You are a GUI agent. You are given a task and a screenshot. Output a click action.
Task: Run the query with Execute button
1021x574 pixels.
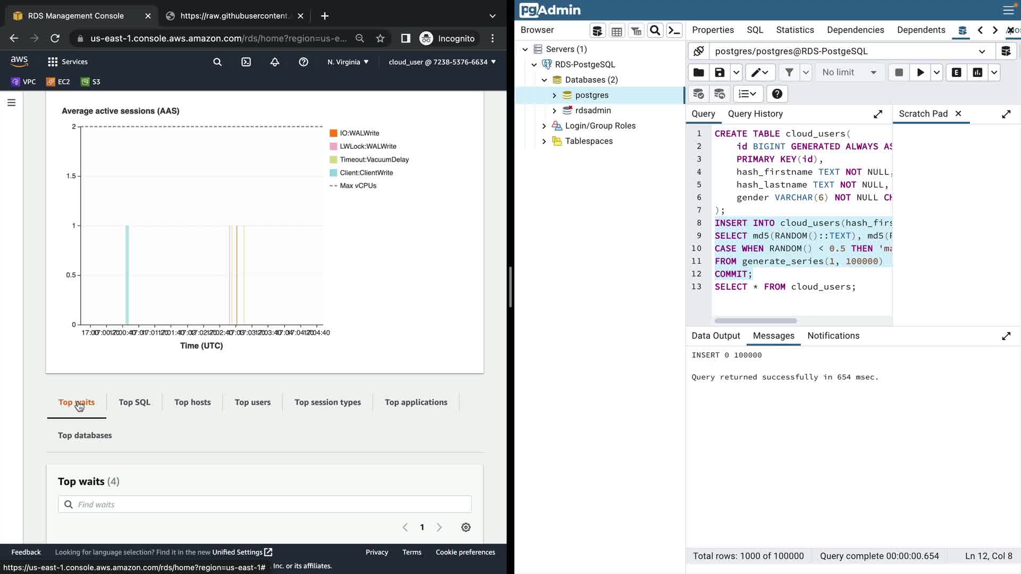(920, 73)
